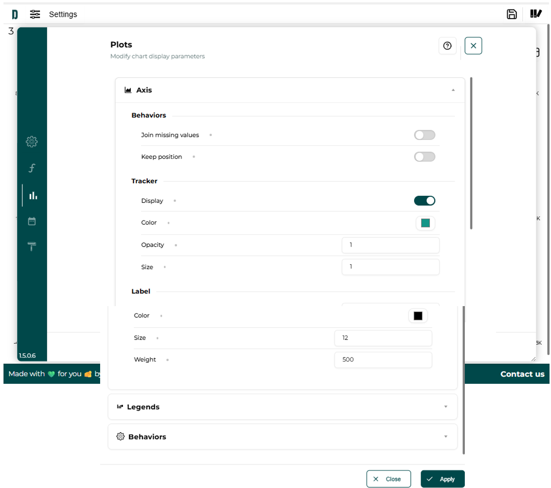The width and height of the screenshot is (551, 488).
Task: Open the function section in sidebar
Action: click(32, 168)
